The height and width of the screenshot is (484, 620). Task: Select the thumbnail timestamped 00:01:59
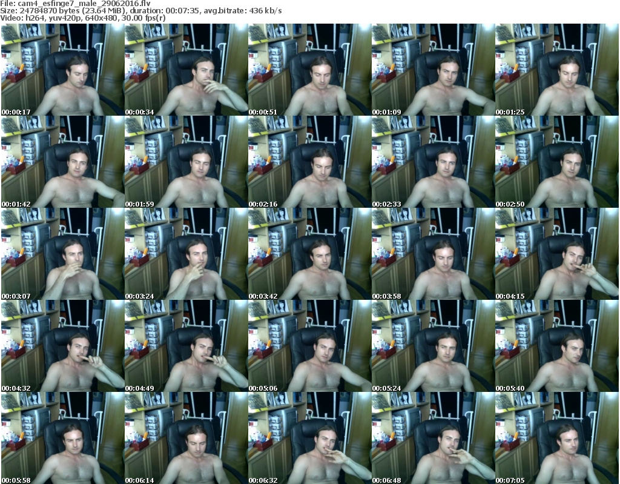click(x=186, y=162)
